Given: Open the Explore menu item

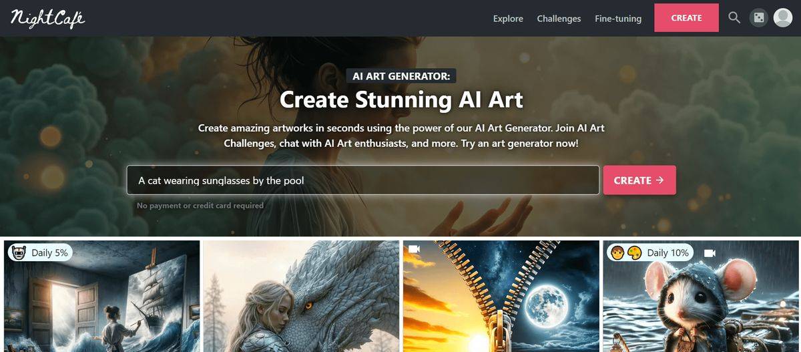Looking at the screenshot, I should pos(508,19).
